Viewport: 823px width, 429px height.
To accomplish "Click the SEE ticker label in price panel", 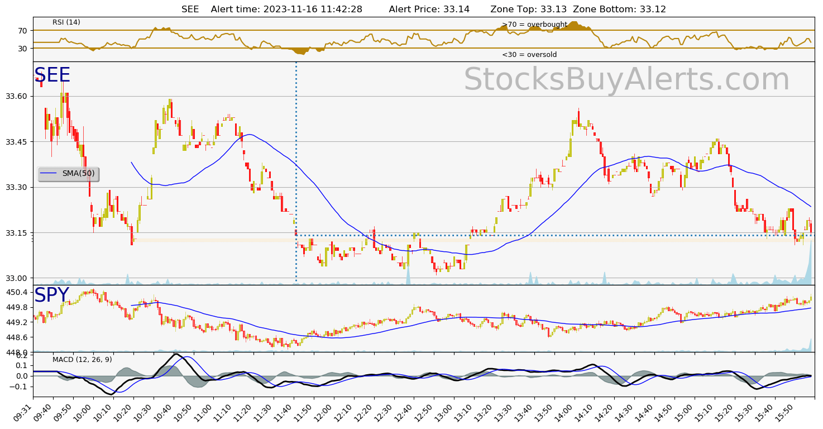I will [x=52, y=75].
